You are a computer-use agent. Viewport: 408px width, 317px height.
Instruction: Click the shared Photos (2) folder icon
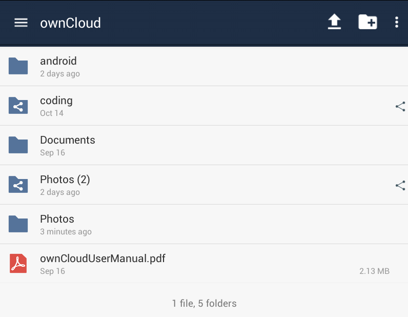tap(18, 185)
